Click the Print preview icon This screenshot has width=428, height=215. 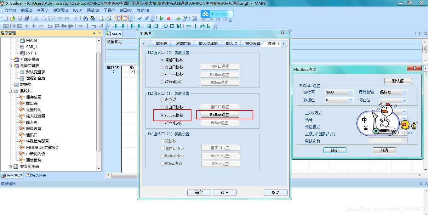coord(102,18)
